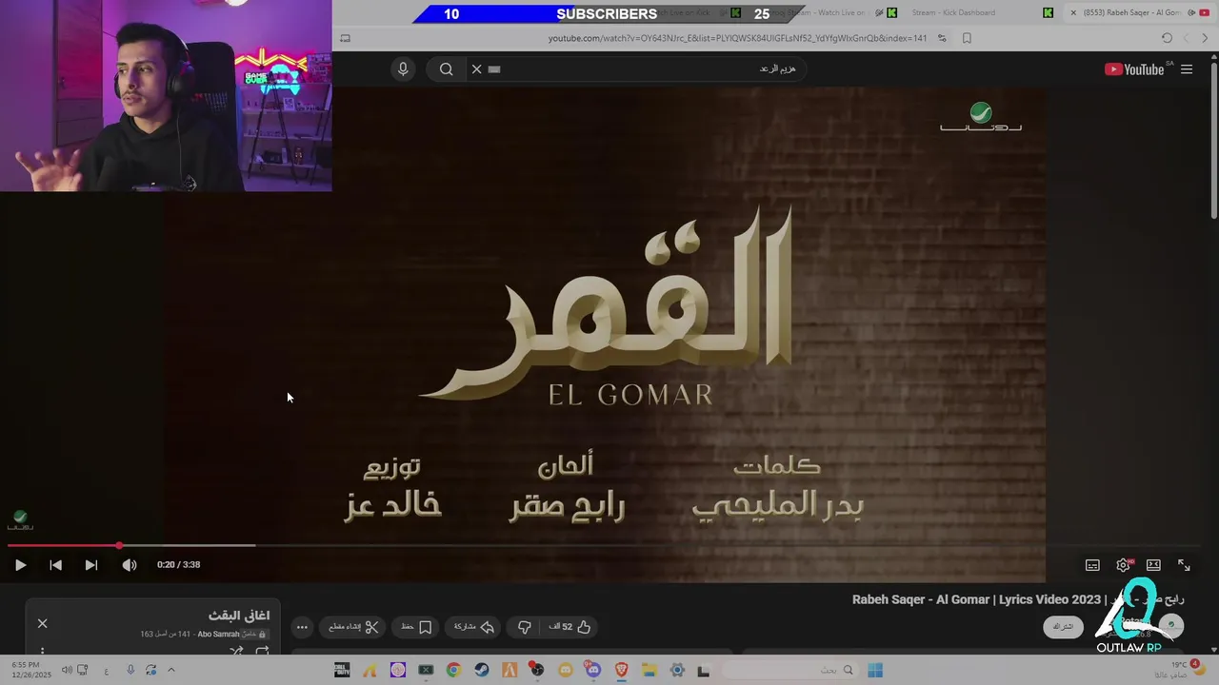Open Discord from the taskbar

point(593,671)
